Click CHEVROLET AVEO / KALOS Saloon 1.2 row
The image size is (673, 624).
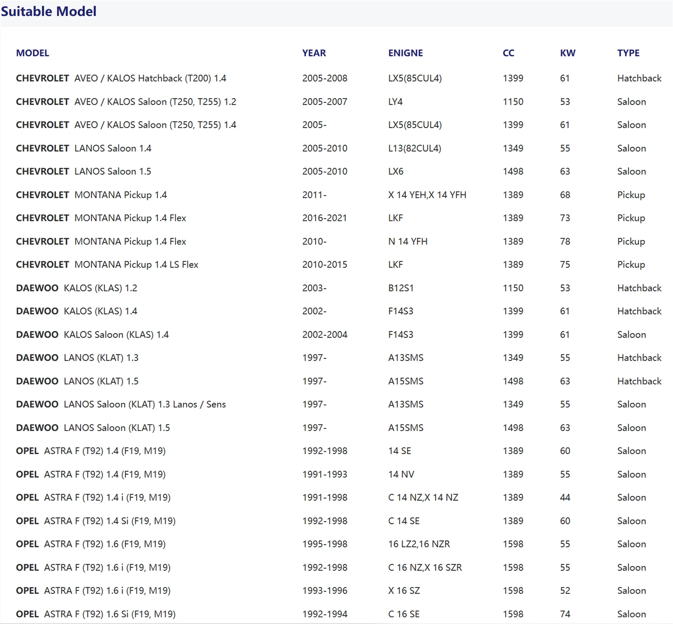click(x=336, y=102)
